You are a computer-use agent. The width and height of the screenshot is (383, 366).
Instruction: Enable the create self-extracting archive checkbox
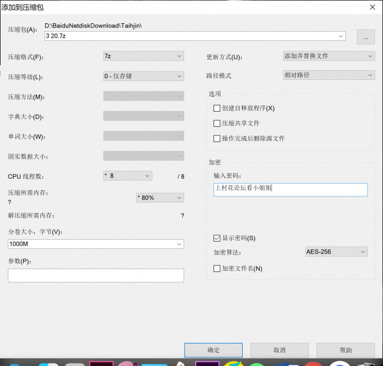coord(217,108)
